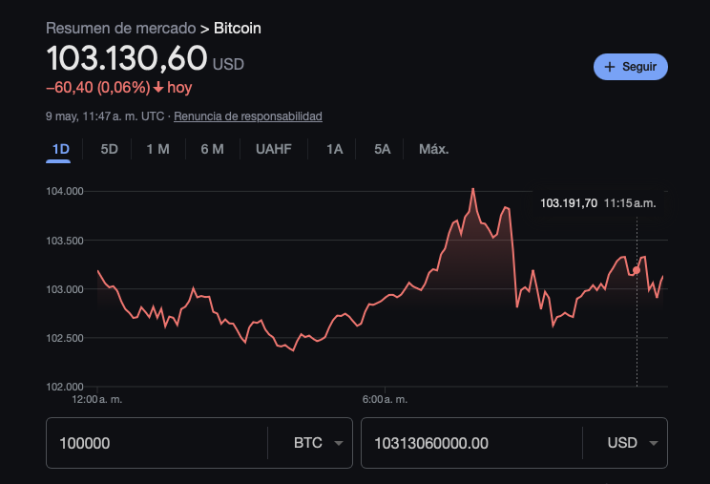Viewport: 710px width, 484px height.
Task: Click the 103.191,70 tooltip value
Action: tap(569, 203)
